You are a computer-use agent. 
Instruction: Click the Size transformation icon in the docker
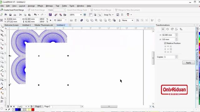tap(176, 29)
